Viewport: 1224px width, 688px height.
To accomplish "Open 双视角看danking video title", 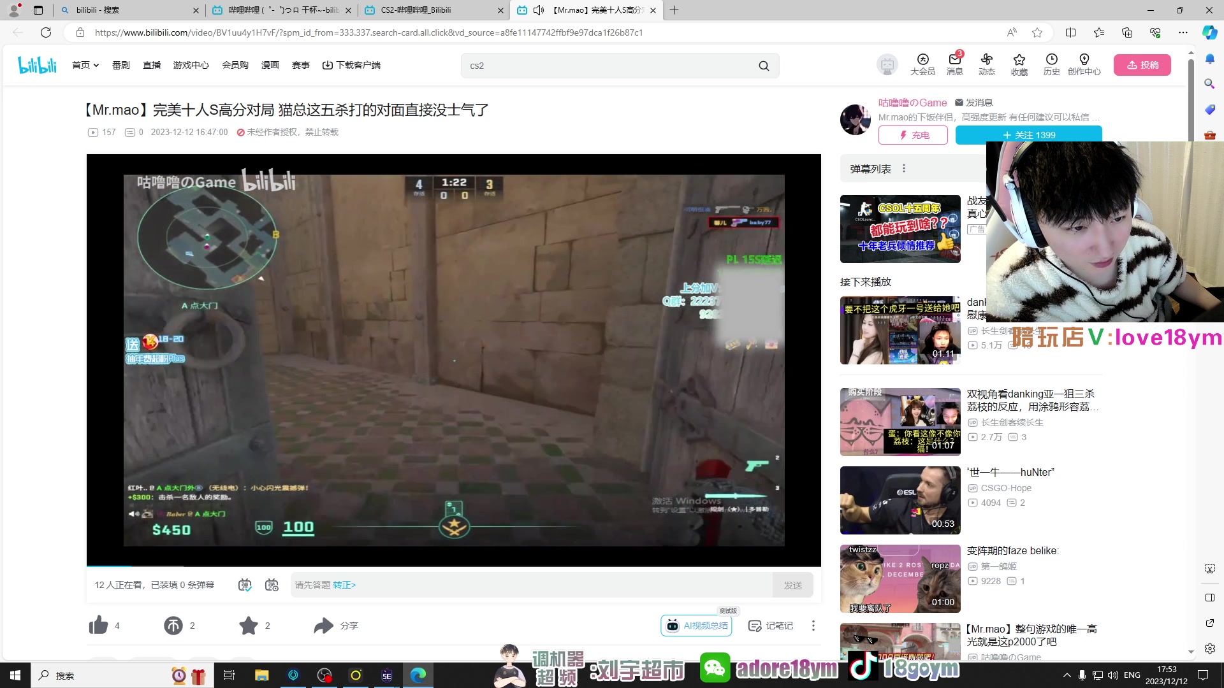I will 1033,400.
